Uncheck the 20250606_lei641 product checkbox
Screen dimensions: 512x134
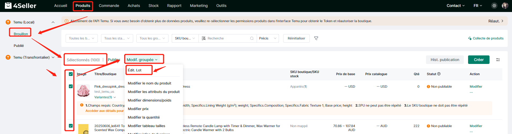click(x=71, y=126)
